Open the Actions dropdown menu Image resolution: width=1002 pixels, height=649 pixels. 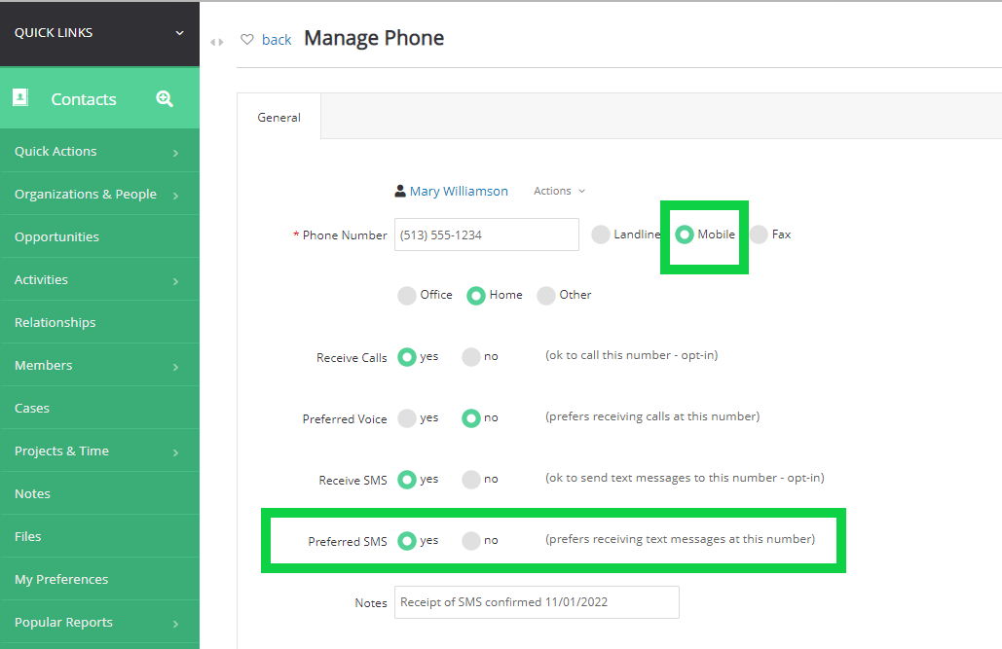pyautogui.click(x=559, y=191)
